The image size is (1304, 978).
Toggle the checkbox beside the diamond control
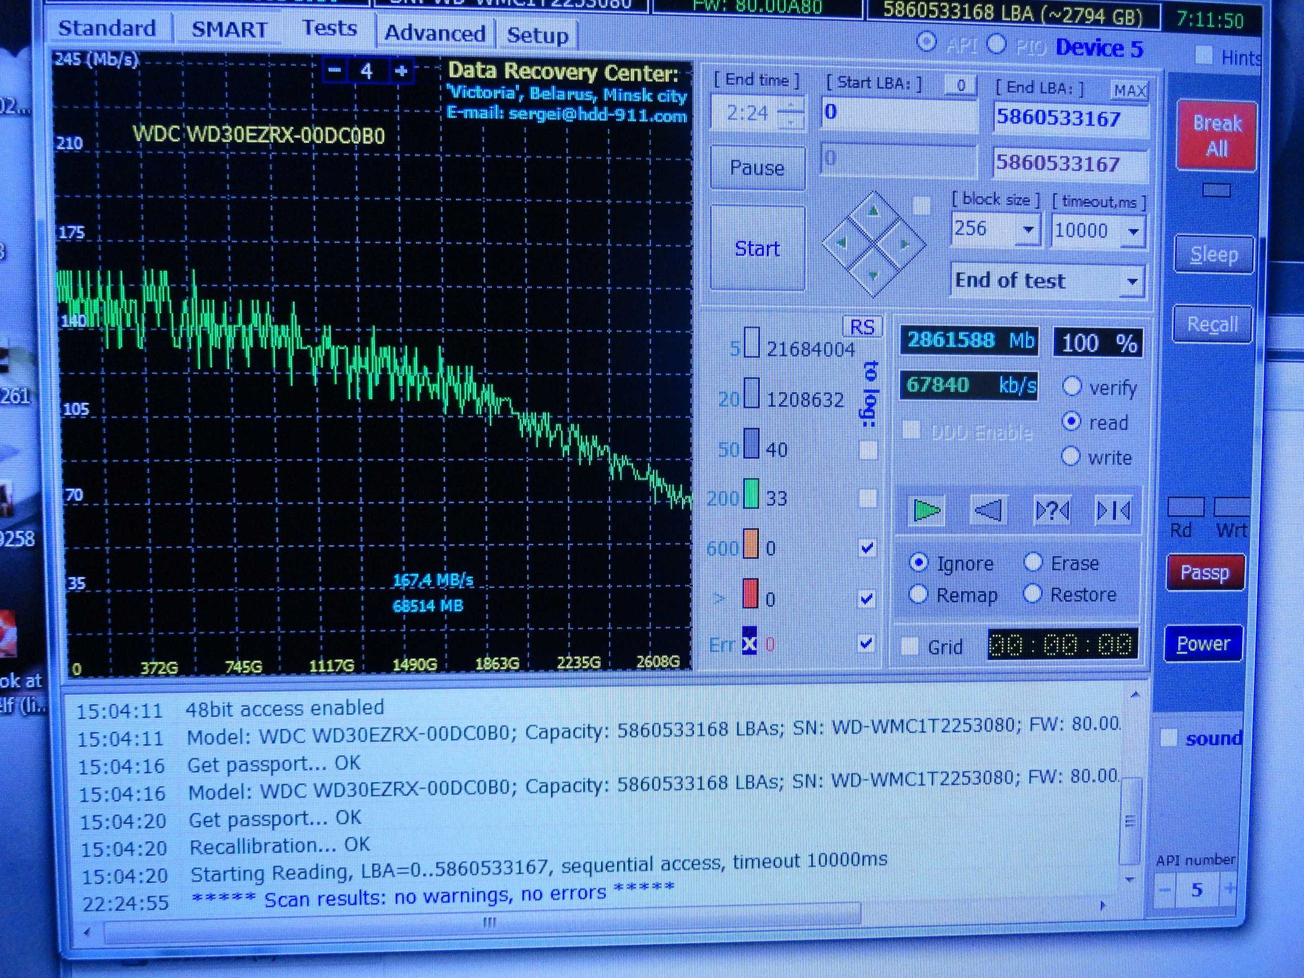pos(922,206)
